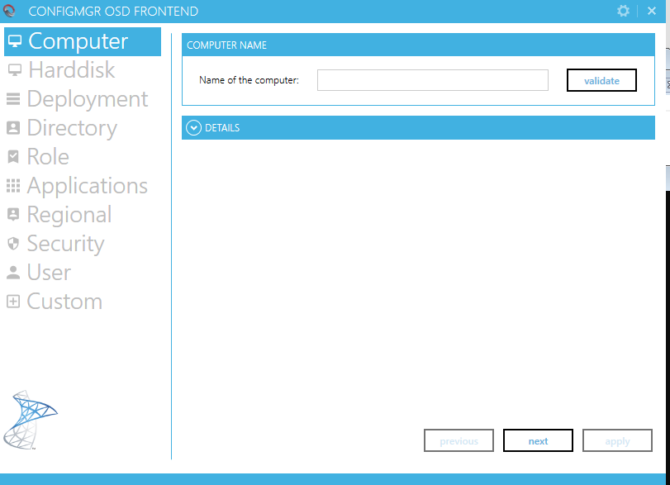Select the Deployment list icon
Viewport: 670px width, 485px height.
12,98
